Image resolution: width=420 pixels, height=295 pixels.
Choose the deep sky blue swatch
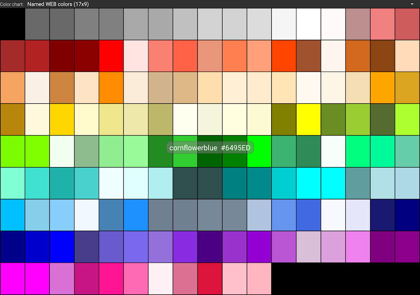(12, 215)
